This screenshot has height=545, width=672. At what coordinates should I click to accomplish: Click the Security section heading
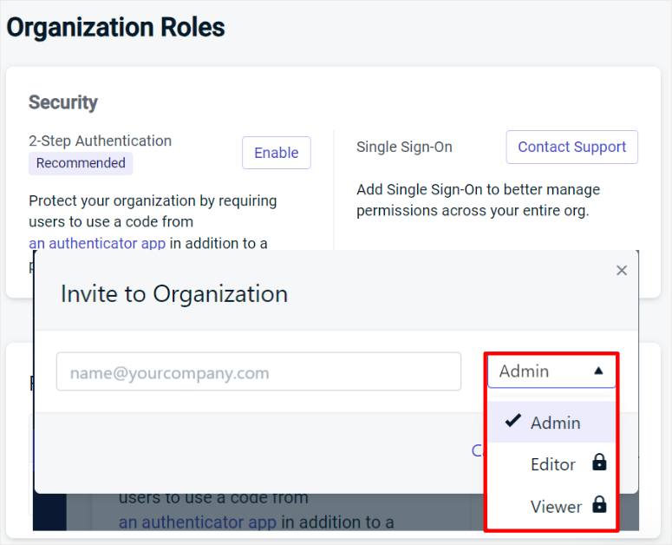pos(63,102)
